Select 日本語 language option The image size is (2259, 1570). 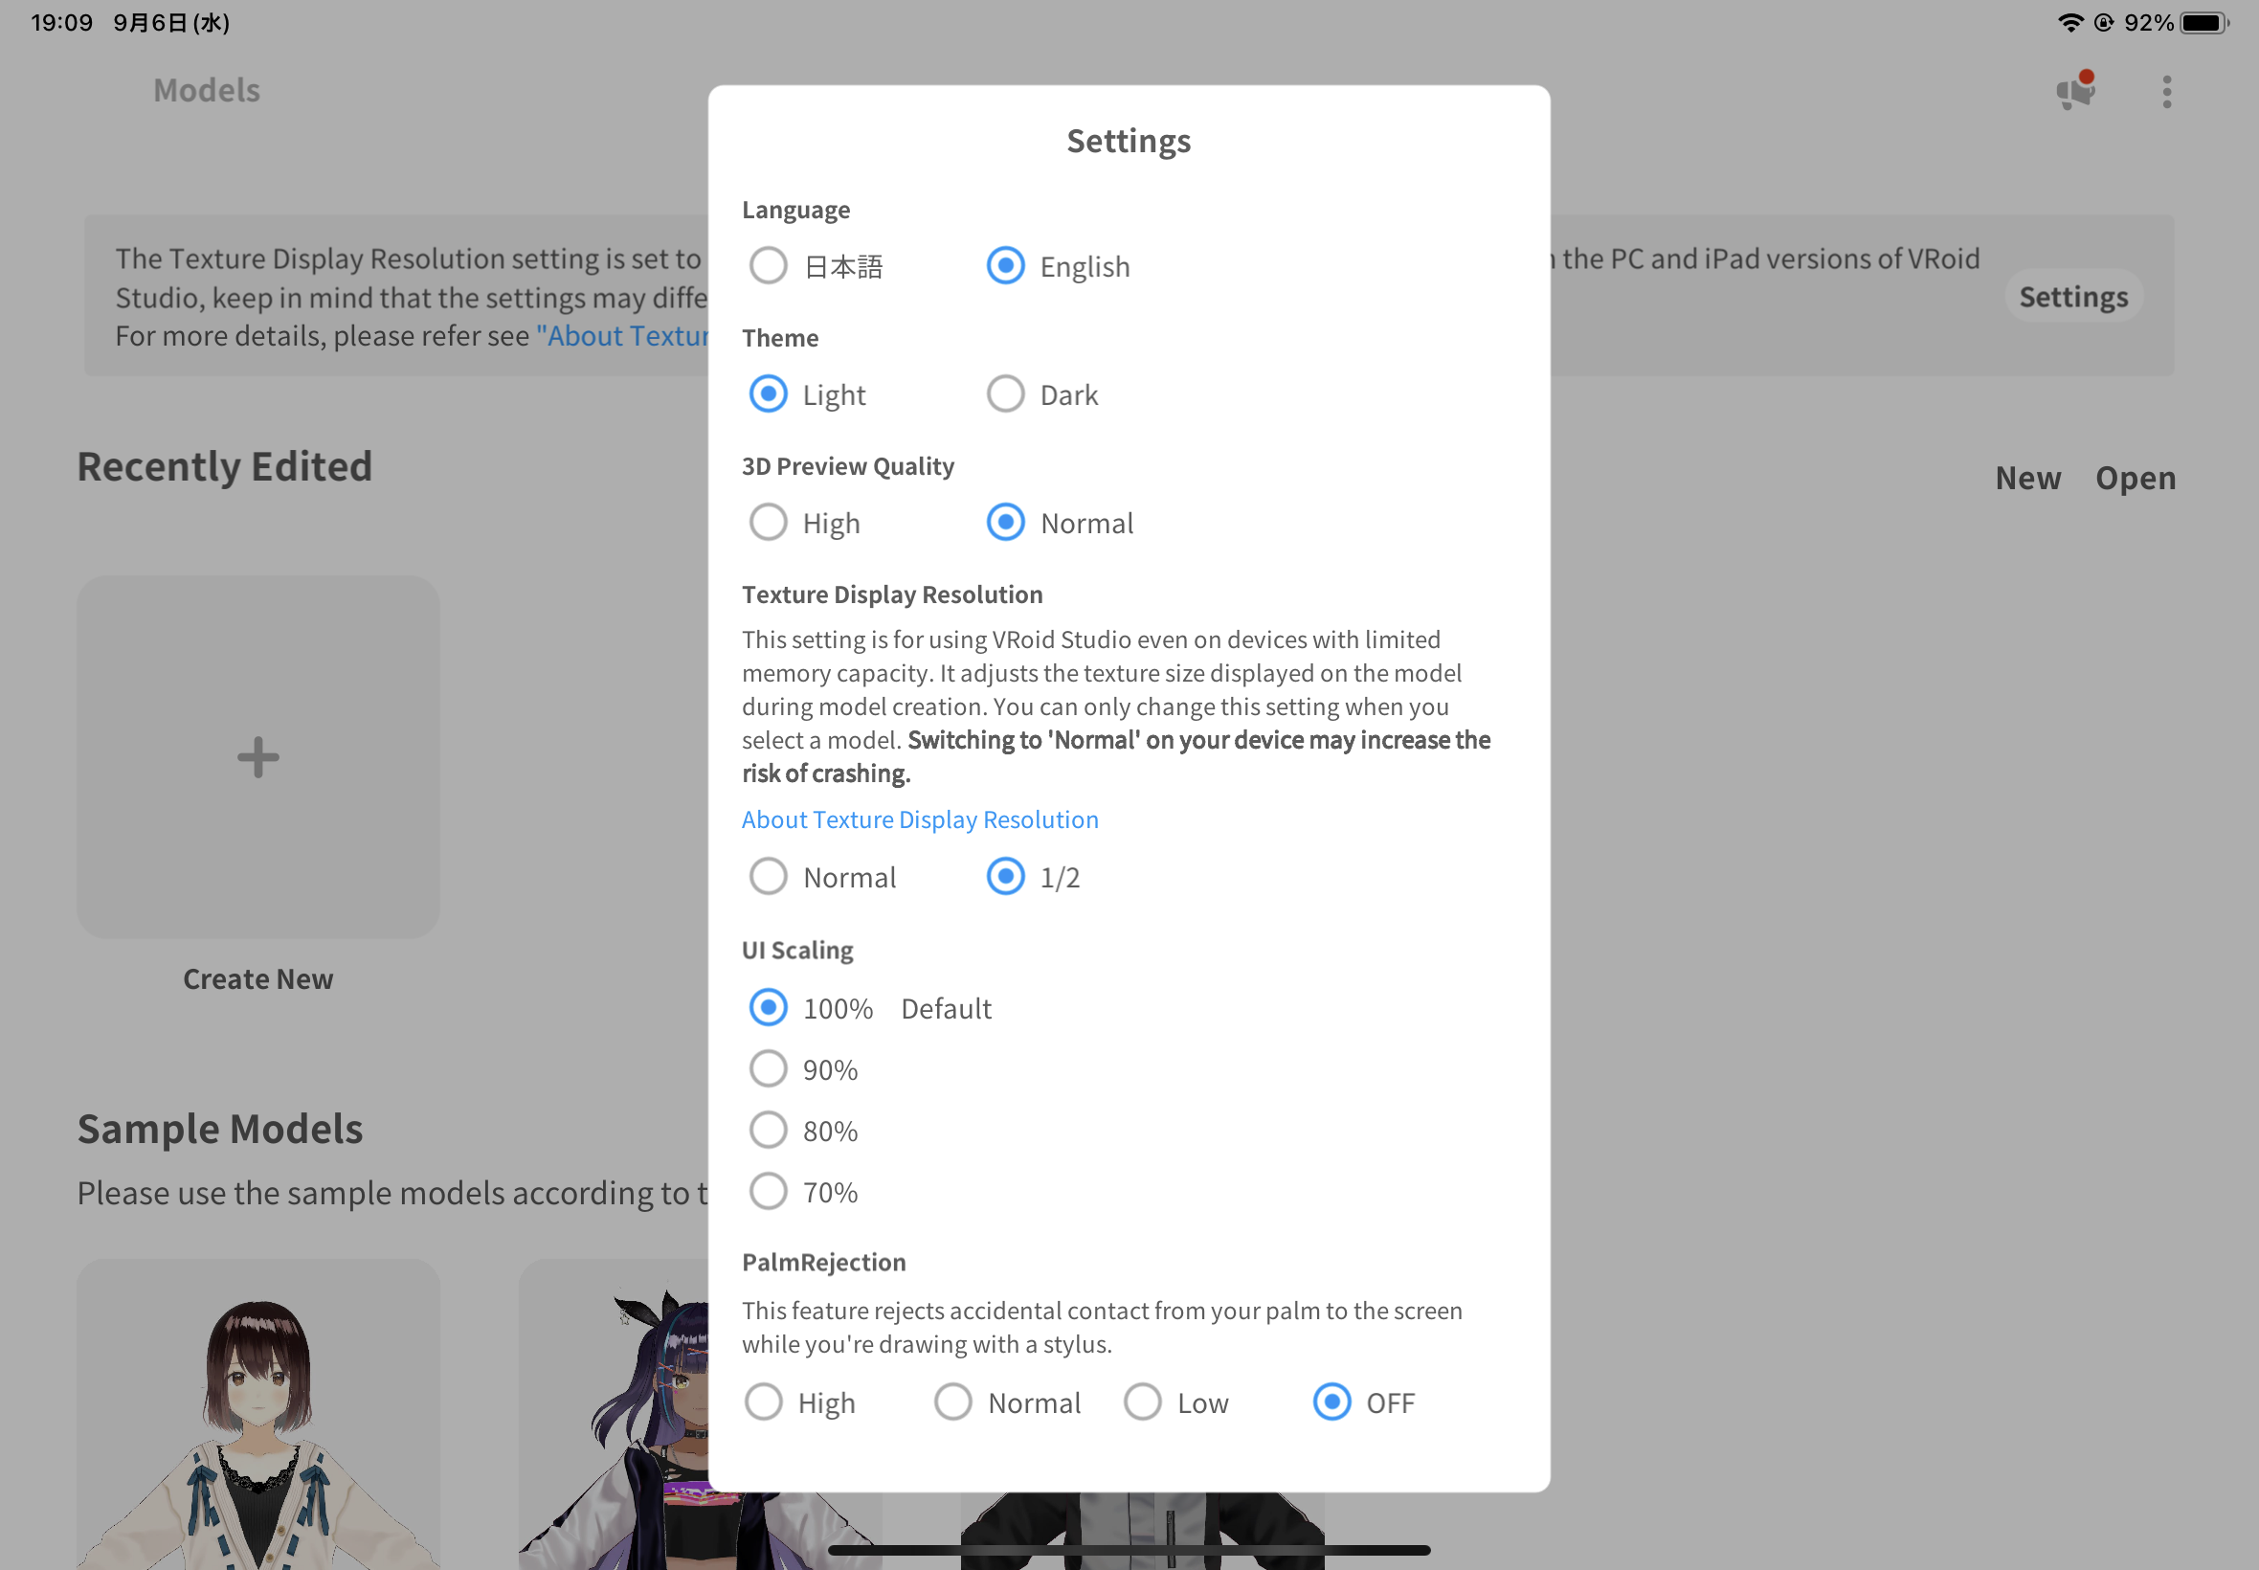click(x=768, y=265)
